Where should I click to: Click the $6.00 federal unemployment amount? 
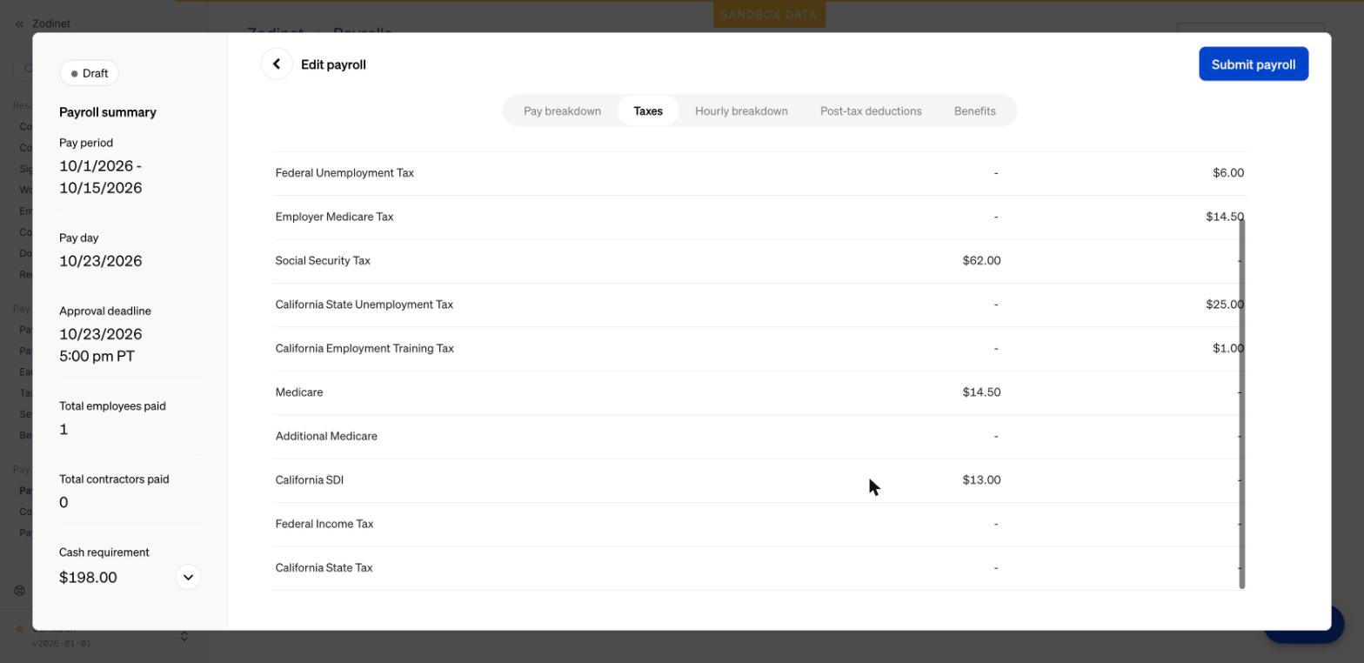pos(1228,173)
